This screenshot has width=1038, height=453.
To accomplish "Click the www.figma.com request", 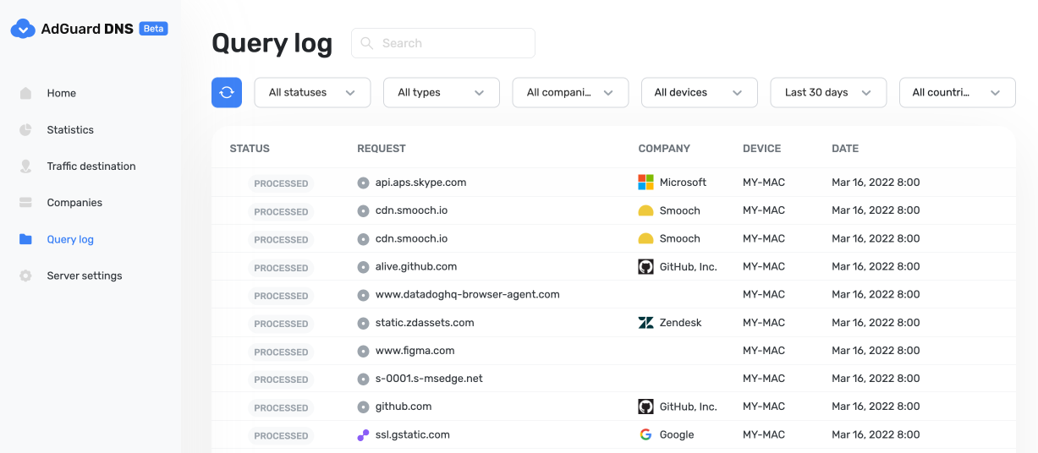I will point(415,350).
